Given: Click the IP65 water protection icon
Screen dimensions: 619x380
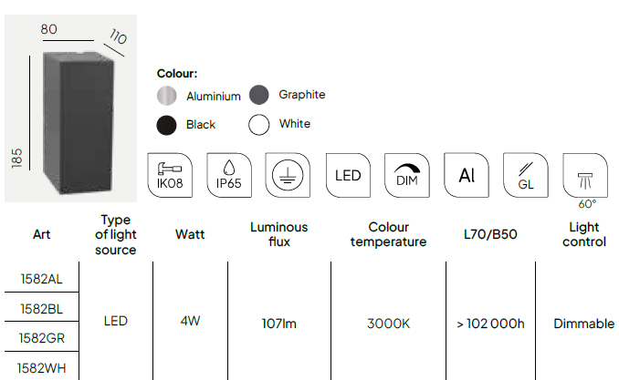Looking at the screenshot, I should (x=229, y=175).
